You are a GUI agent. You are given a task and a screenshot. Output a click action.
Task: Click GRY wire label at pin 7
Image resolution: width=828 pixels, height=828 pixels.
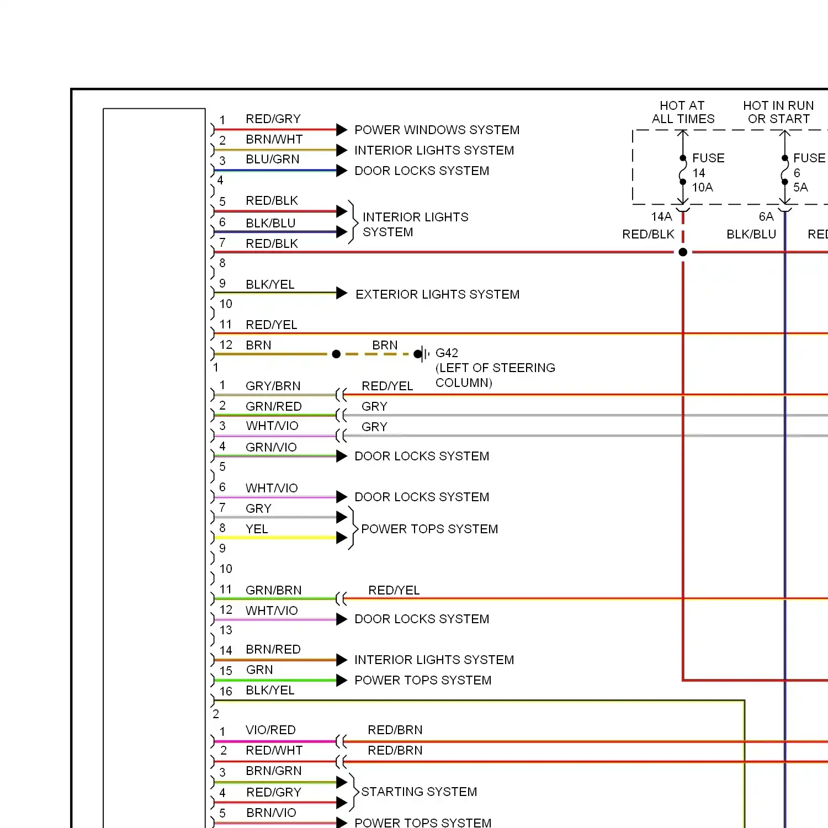pos(258,508)
